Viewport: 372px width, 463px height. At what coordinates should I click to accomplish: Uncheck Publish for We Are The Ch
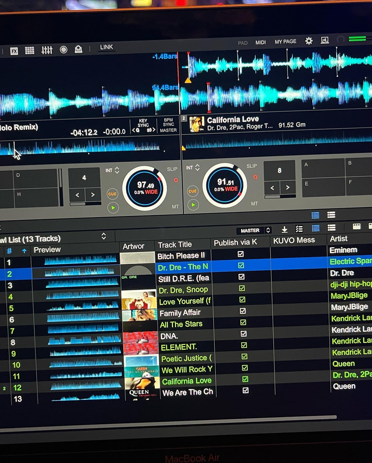(x=245, y=390)
